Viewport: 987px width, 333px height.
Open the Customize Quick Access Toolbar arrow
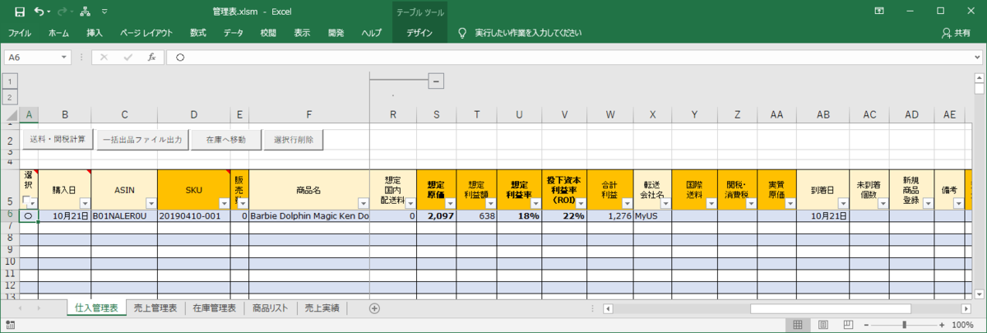(104, 12)
